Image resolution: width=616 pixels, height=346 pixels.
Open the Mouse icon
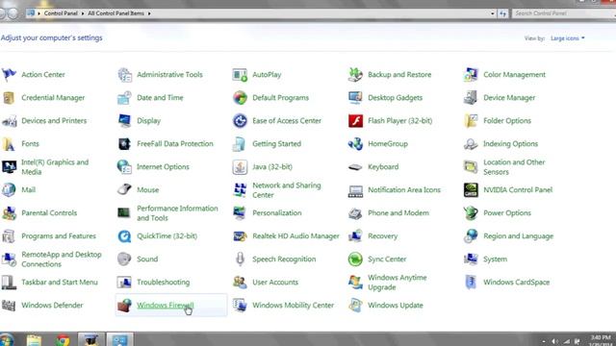click(124, 190)
